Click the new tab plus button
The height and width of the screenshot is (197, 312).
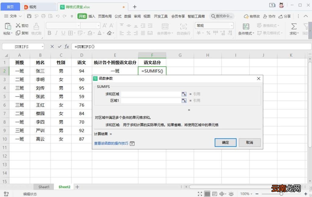click(135, 7)
